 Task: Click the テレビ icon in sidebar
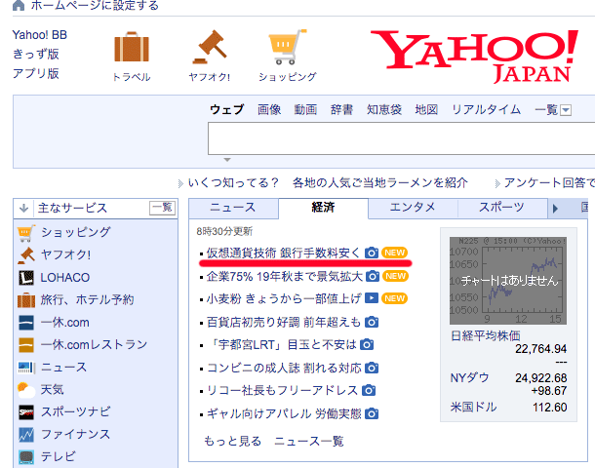click(x=26, y=457)
